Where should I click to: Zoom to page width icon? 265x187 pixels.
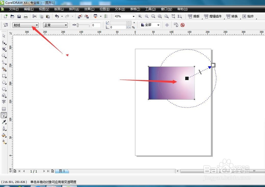pos(173,16)
